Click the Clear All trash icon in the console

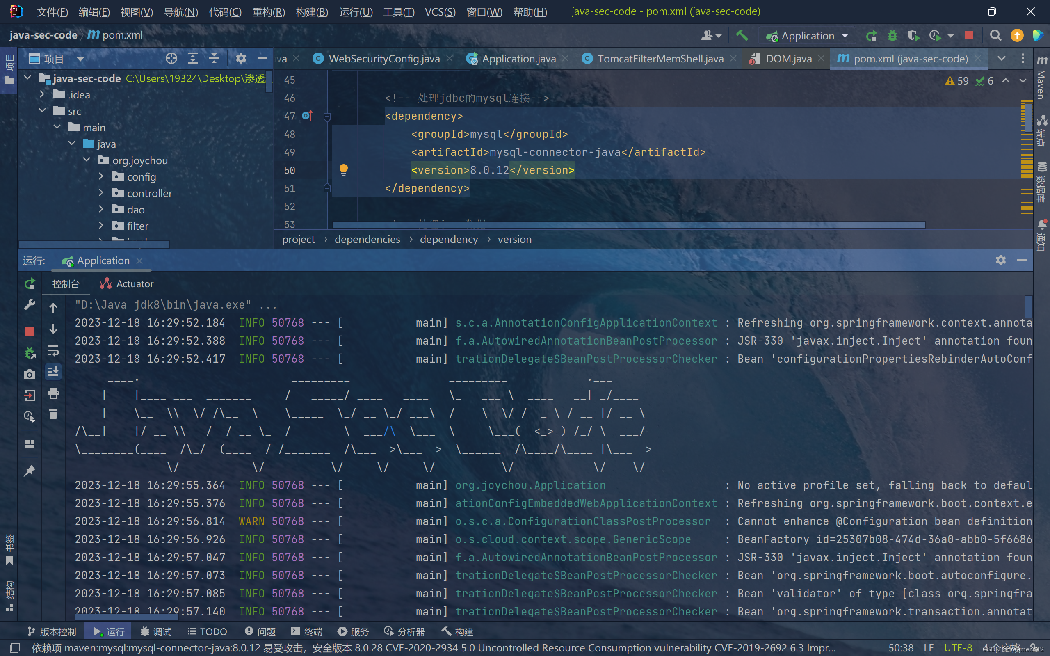tap(53, 414)
